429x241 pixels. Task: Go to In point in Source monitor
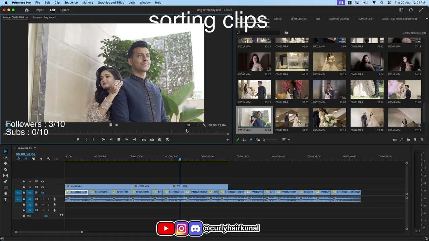tap(103, 140)
